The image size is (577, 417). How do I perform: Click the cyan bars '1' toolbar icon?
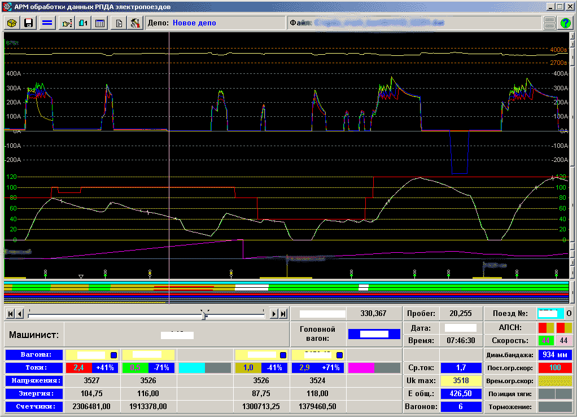point(83,23)
